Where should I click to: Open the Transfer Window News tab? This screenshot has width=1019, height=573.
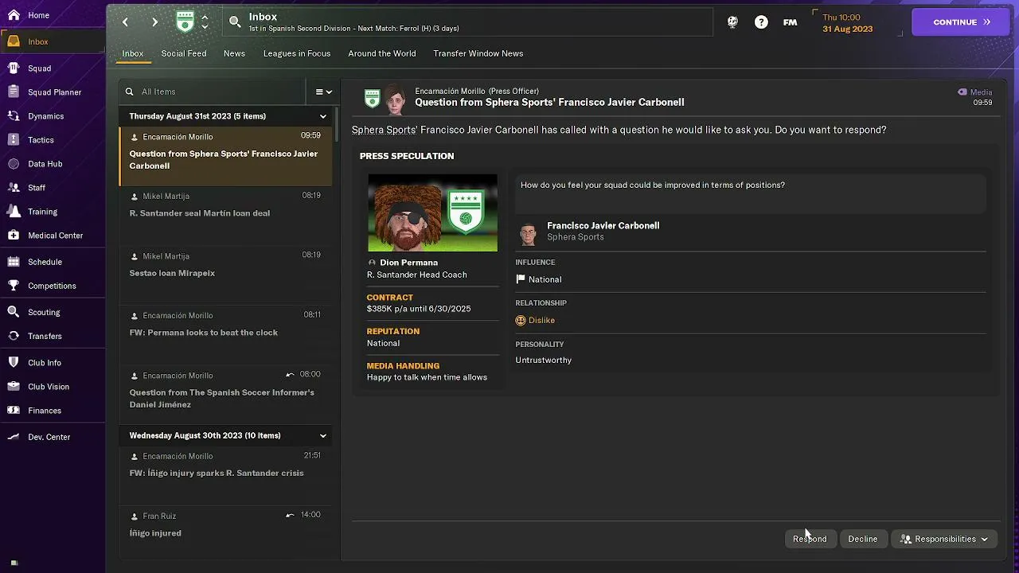[478, 53]
